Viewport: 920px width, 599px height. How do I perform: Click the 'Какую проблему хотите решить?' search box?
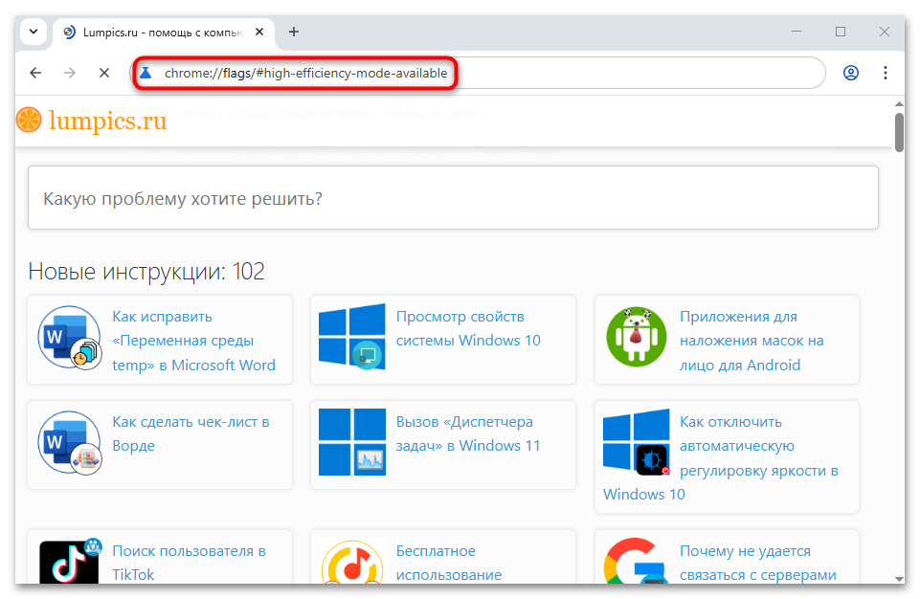point(453,198)
